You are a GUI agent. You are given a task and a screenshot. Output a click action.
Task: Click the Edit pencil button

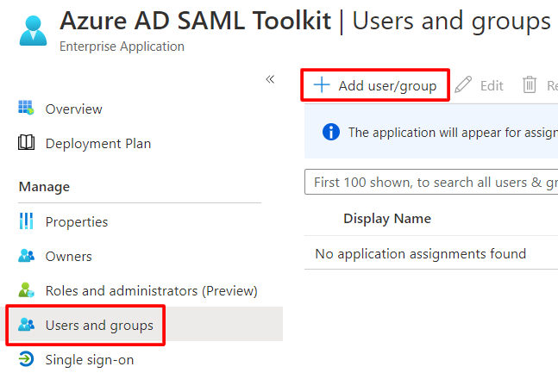click(480, 85)
